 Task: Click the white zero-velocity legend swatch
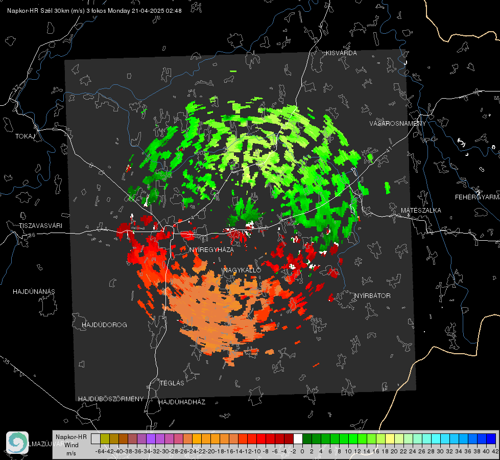pyautogui.click(x=298, y=439)
